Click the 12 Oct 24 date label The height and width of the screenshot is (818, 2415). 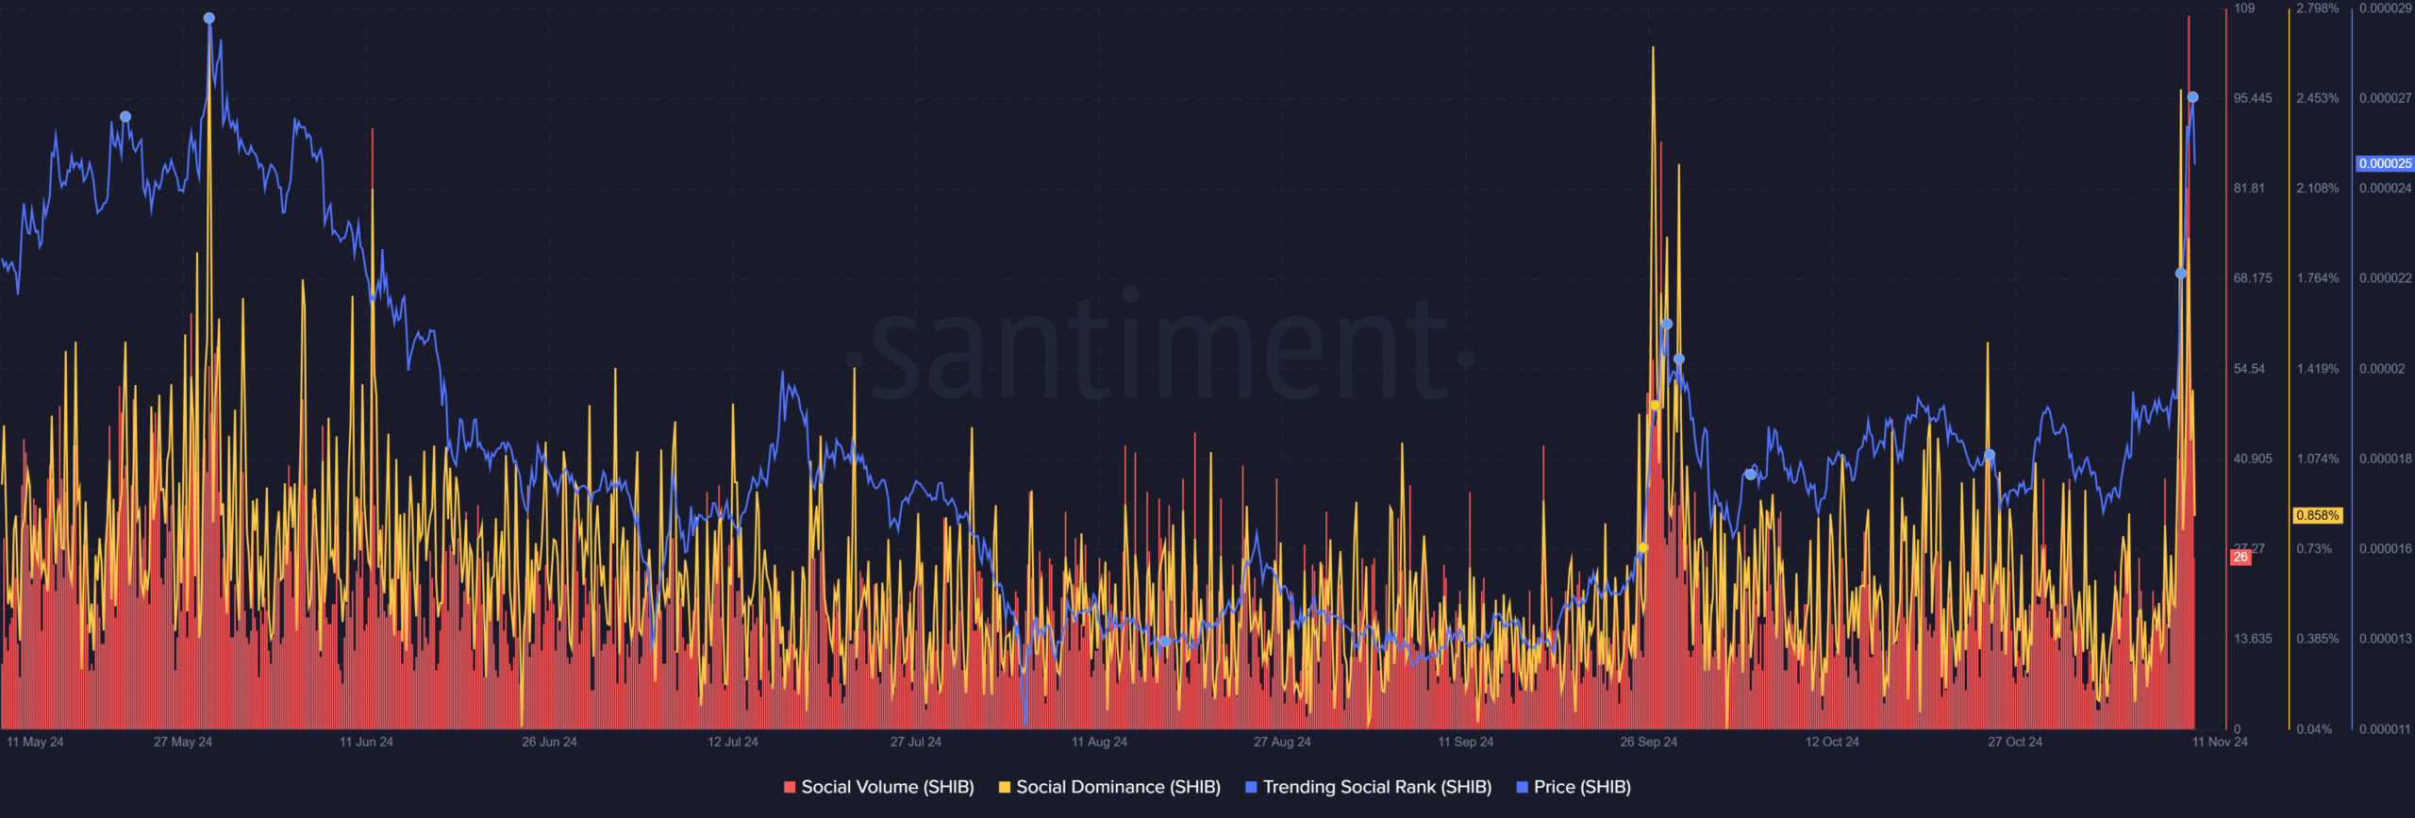pos(1832,742)
